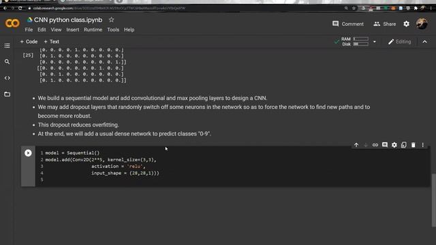
Task: Add a comment to the cell
Action: coord(385,145)
